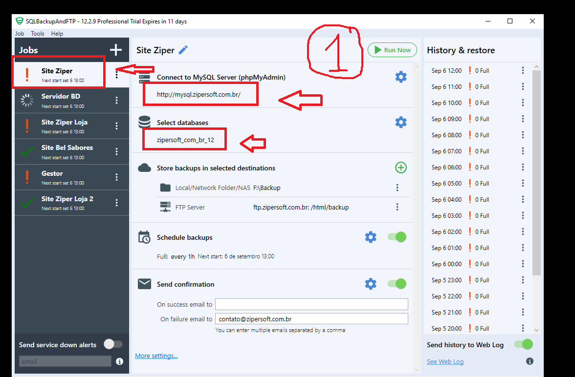Click service down alerts email field
Viewport: 575px width, 377px height.
(65, 361)
